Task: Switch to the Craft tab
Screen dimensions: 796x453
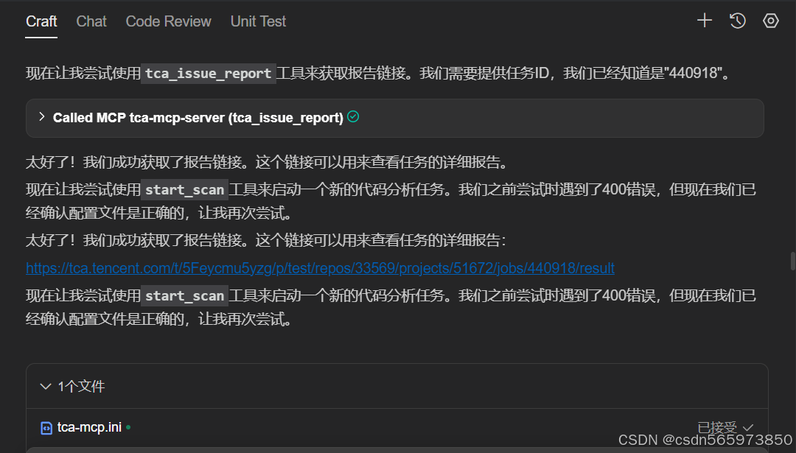Action: coord(41,21)
